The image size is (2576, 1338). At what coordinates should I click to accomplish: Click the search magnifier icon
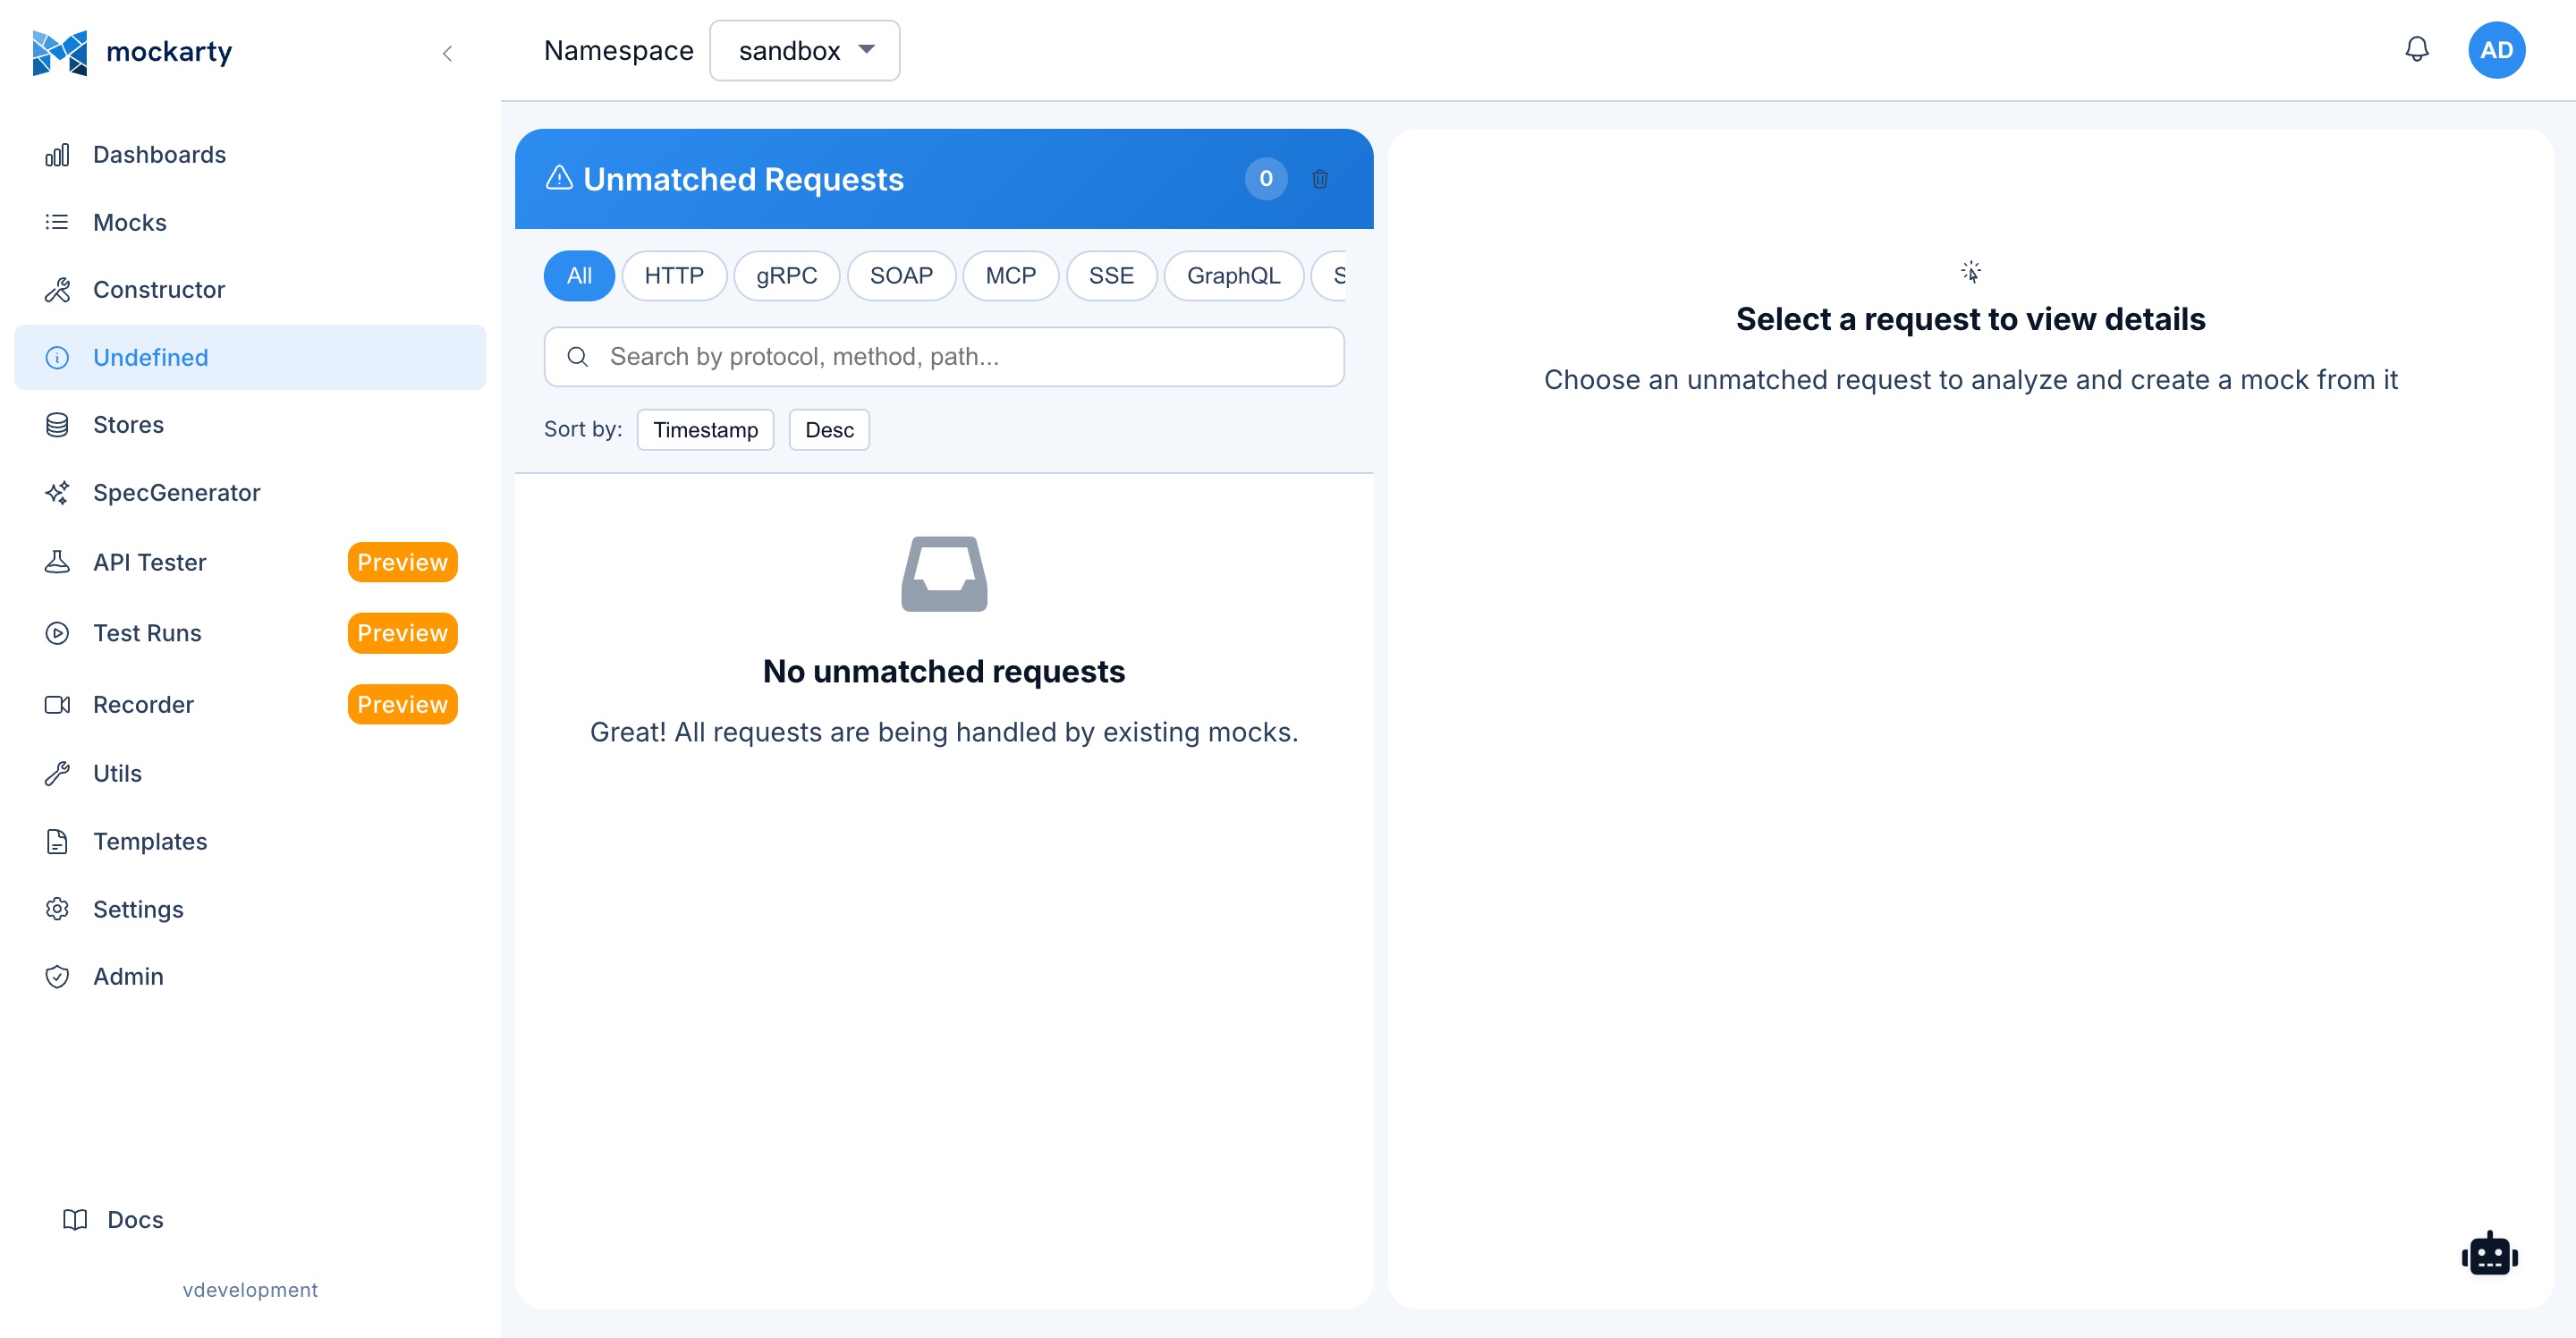pyautogui.click(x=577, y=357)
